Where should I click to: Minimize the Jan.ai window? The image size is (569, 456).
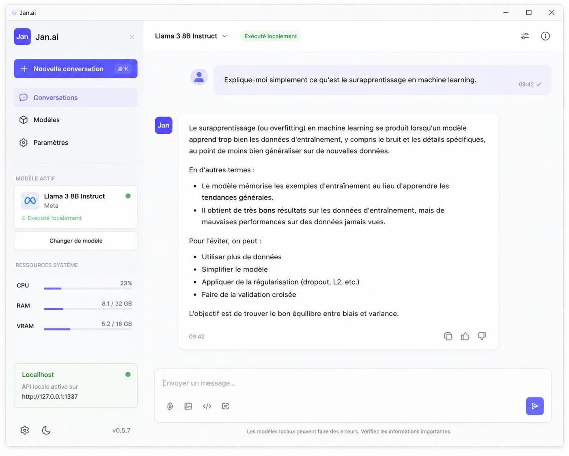(x=506, y=13)
